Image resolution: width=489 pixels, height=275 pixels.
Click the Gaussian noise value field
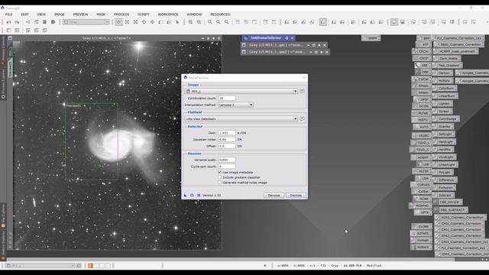(227, 139)
